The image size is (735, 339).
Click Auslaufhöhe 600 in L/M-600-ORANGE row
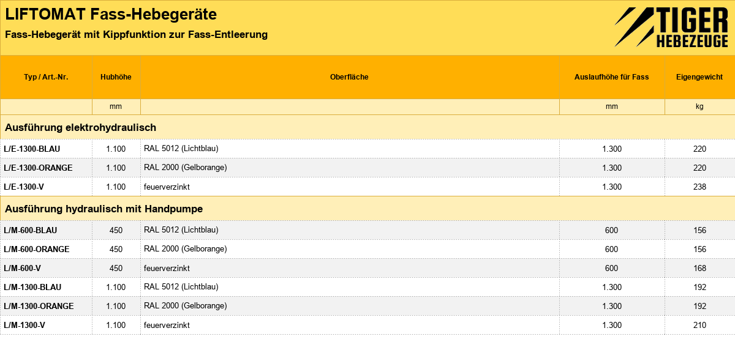click(x=611, y=249)
